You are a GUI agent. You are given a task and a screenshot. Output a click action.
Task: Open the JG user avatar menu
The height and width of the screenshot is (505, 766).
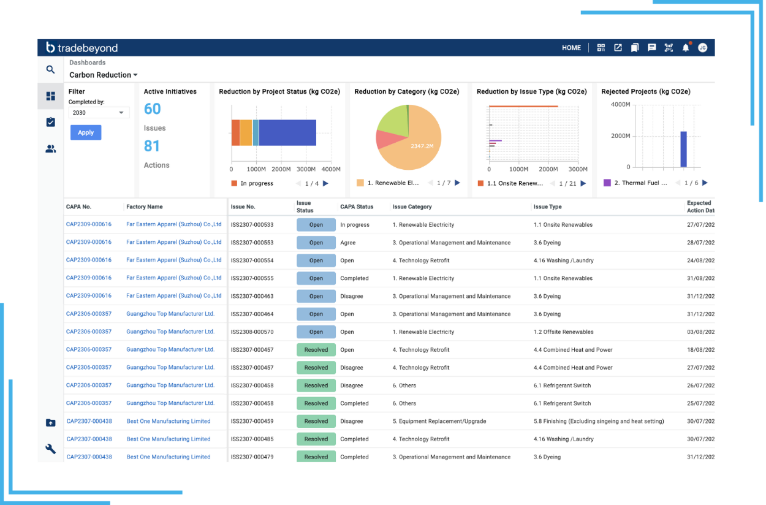702,48
